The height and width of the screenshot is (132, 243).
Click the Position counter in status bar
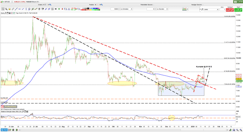tap(96, 5)
